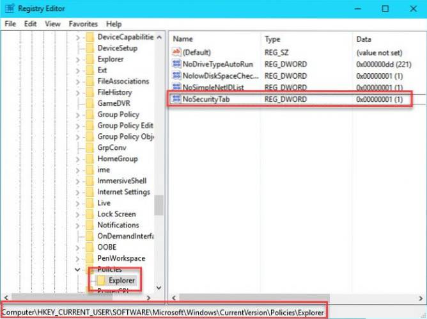The image size is (427, 319).
Task: Select the Notifications key in tree
Action: tap(118, 225)
